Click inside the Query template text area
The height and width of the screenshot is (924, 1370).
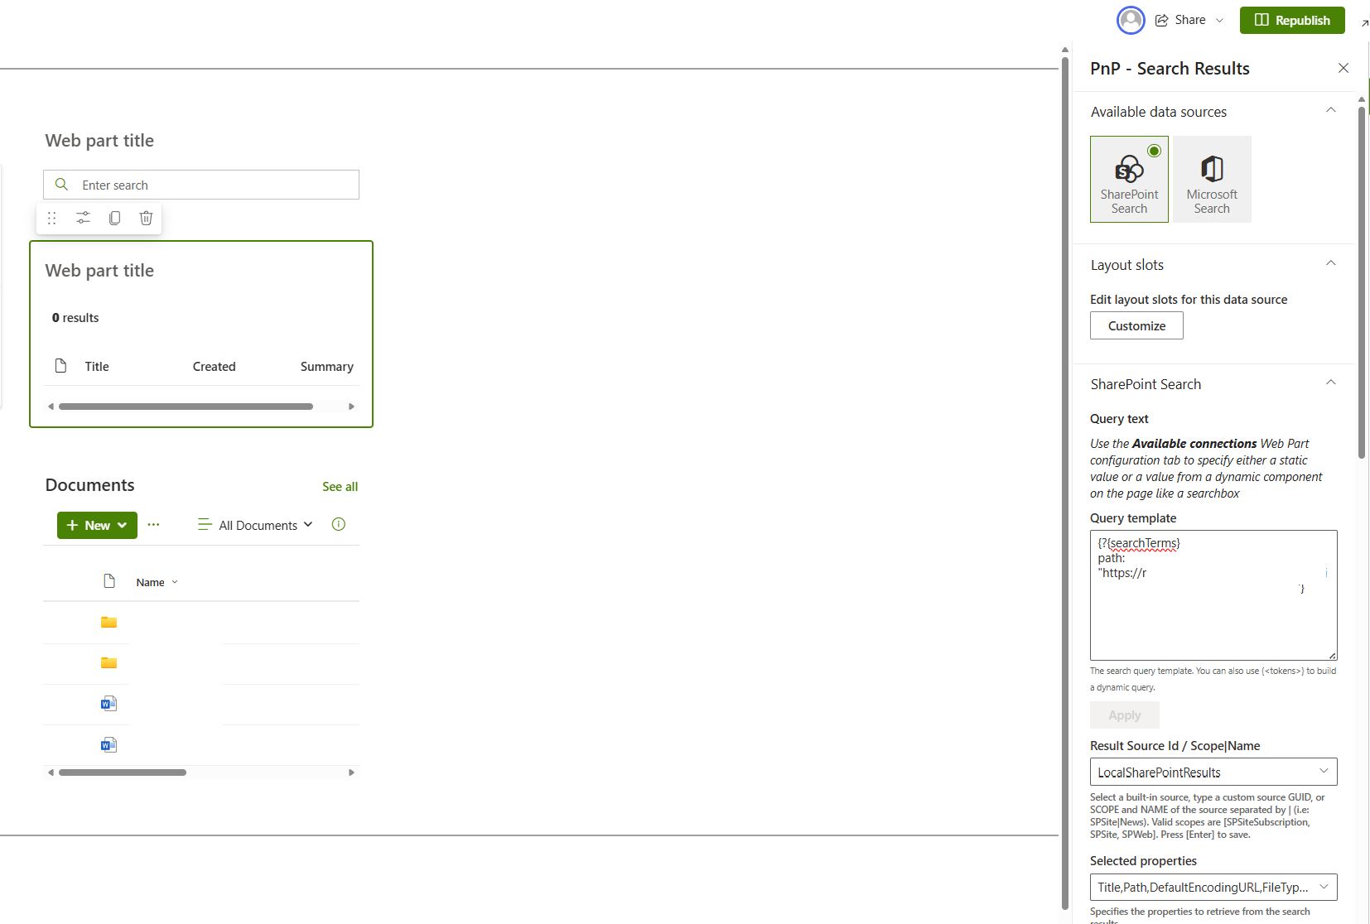pyautogui.click(x=1213, y=596)
